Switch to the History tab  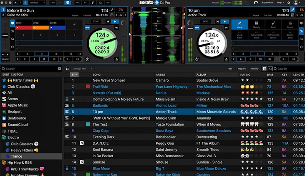(x=255, y=69)
